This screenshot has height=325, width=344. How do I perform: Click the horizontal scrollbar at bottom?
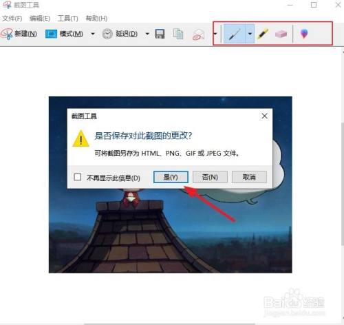click(x=170, y=324)
